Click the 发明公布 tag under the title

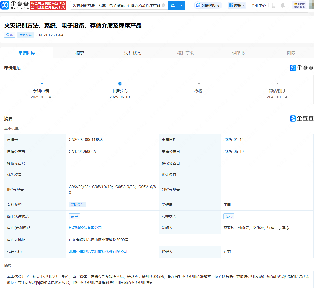pyautogui.click(x=25, y=35)
